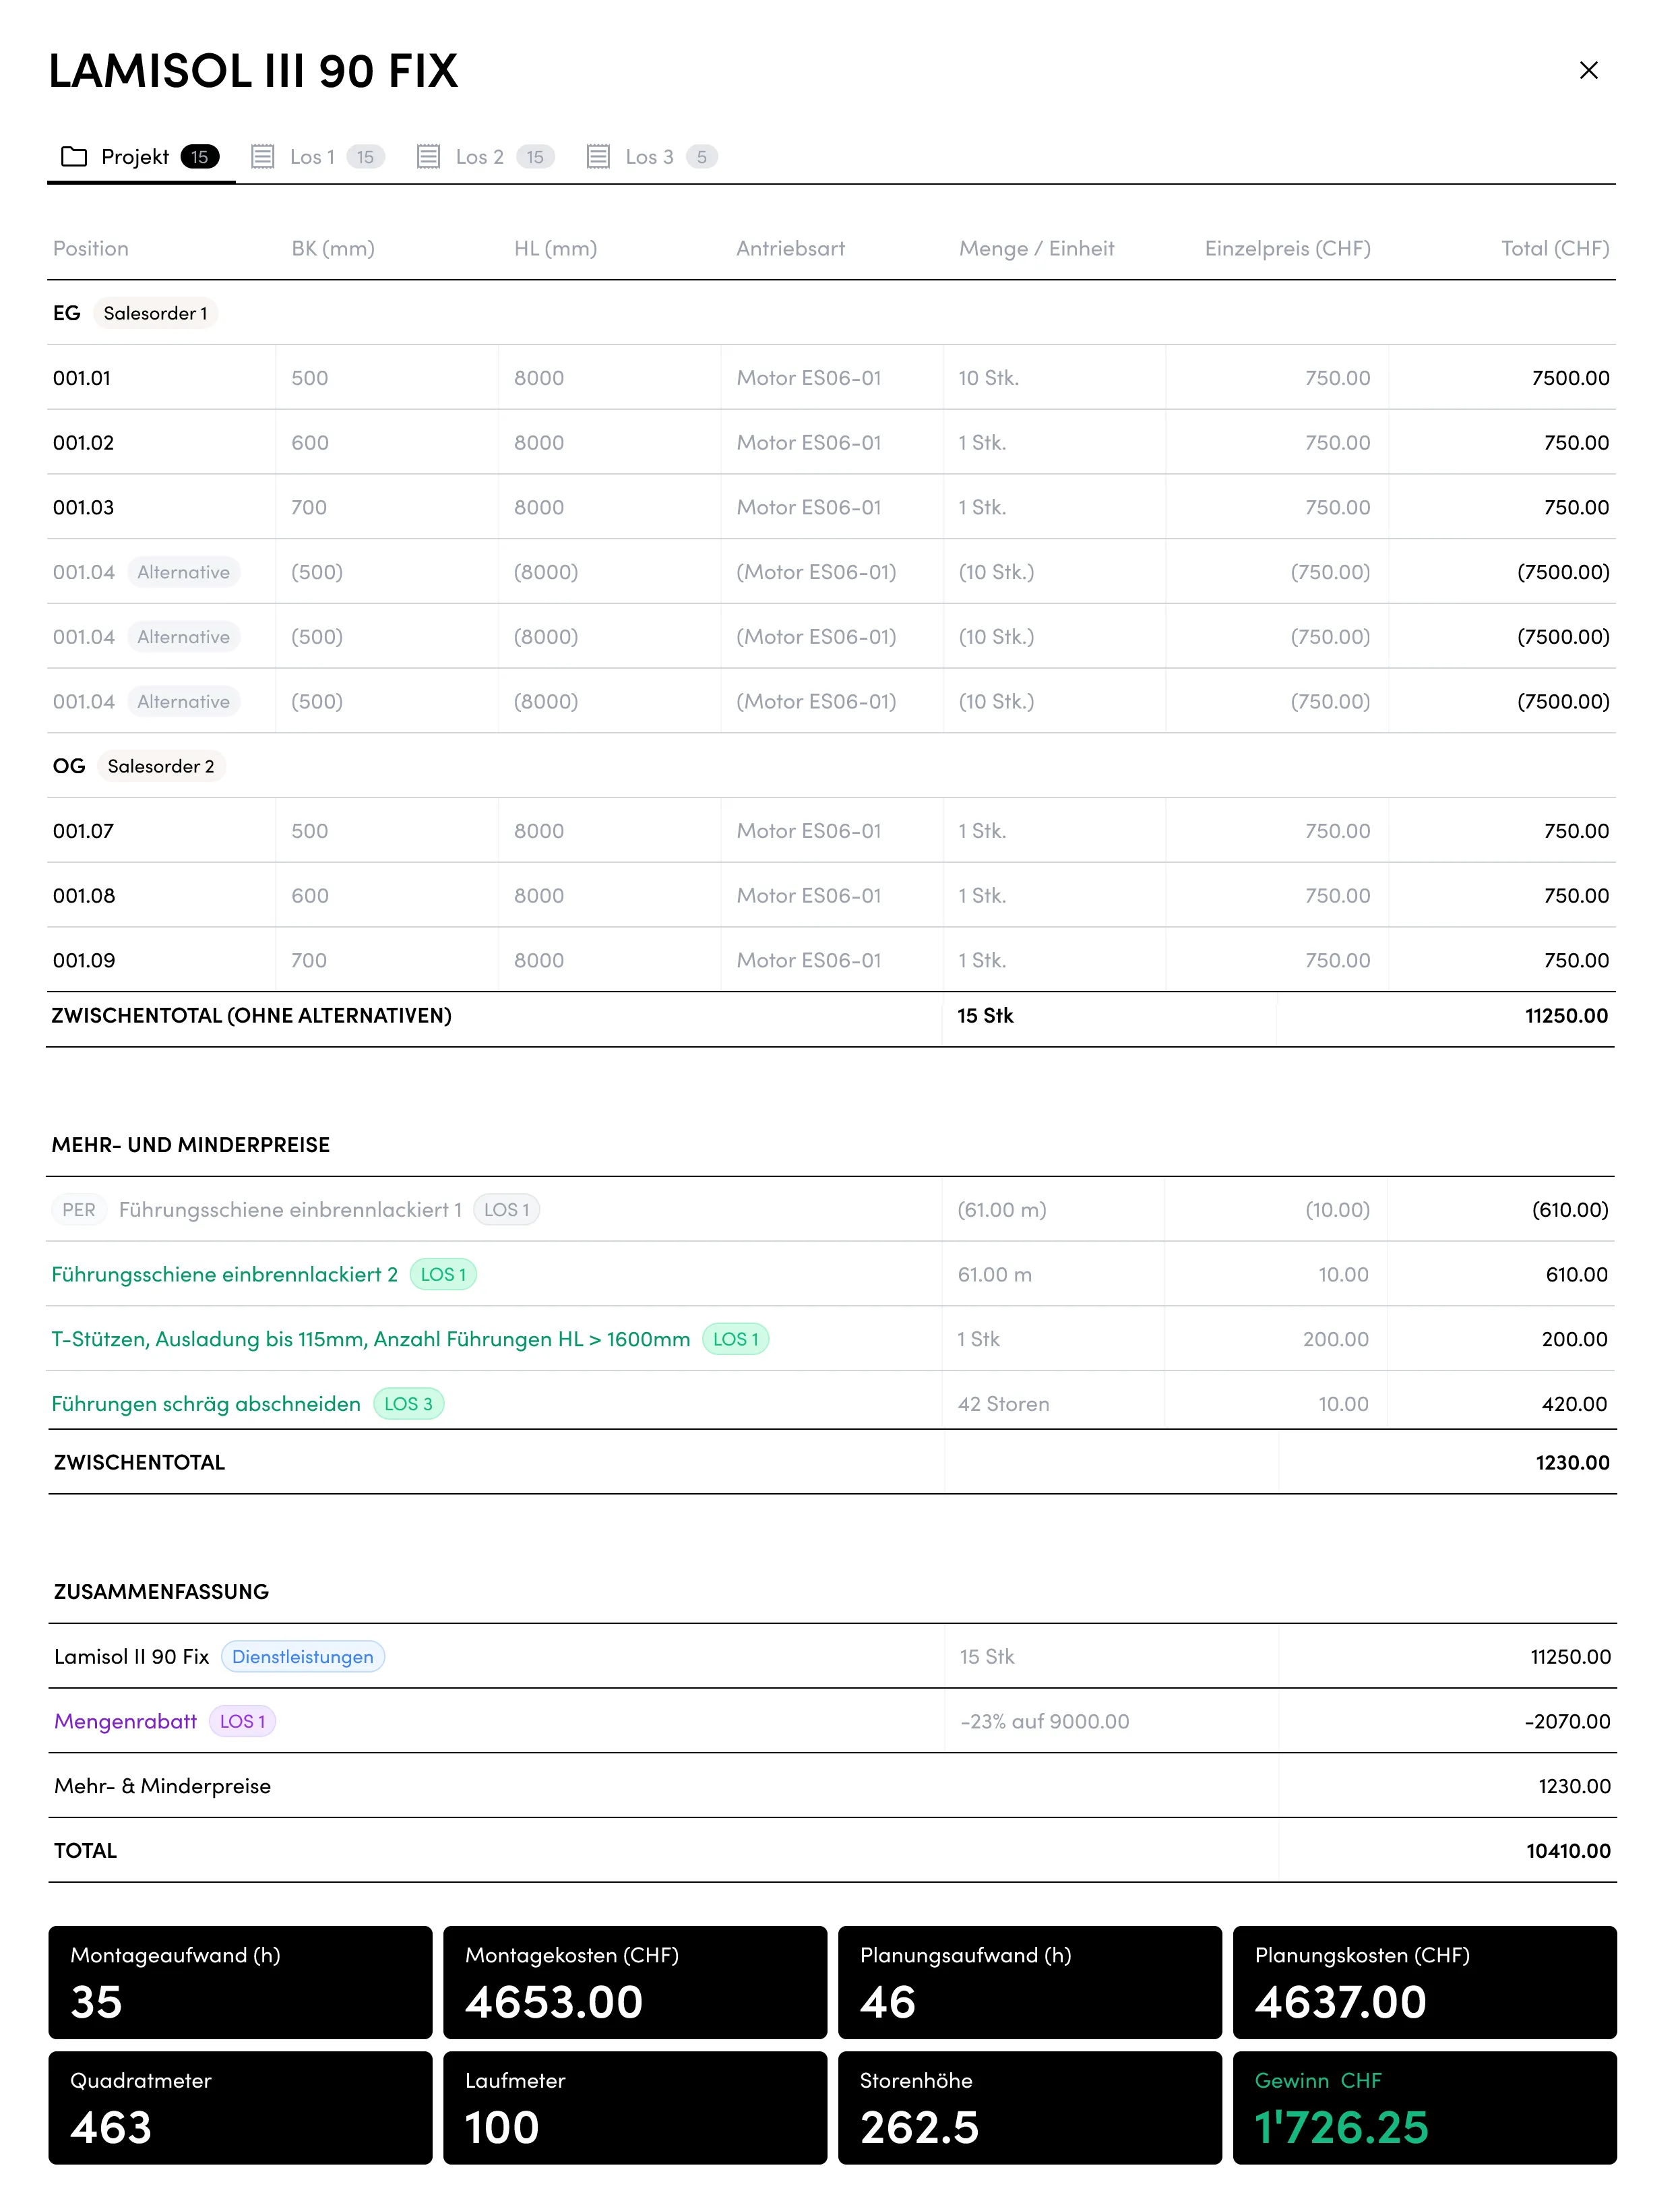This screenshot has height=2203, width=1680.
Task: Click the document icon next to Los 1
Action: [x=264, y=156]
